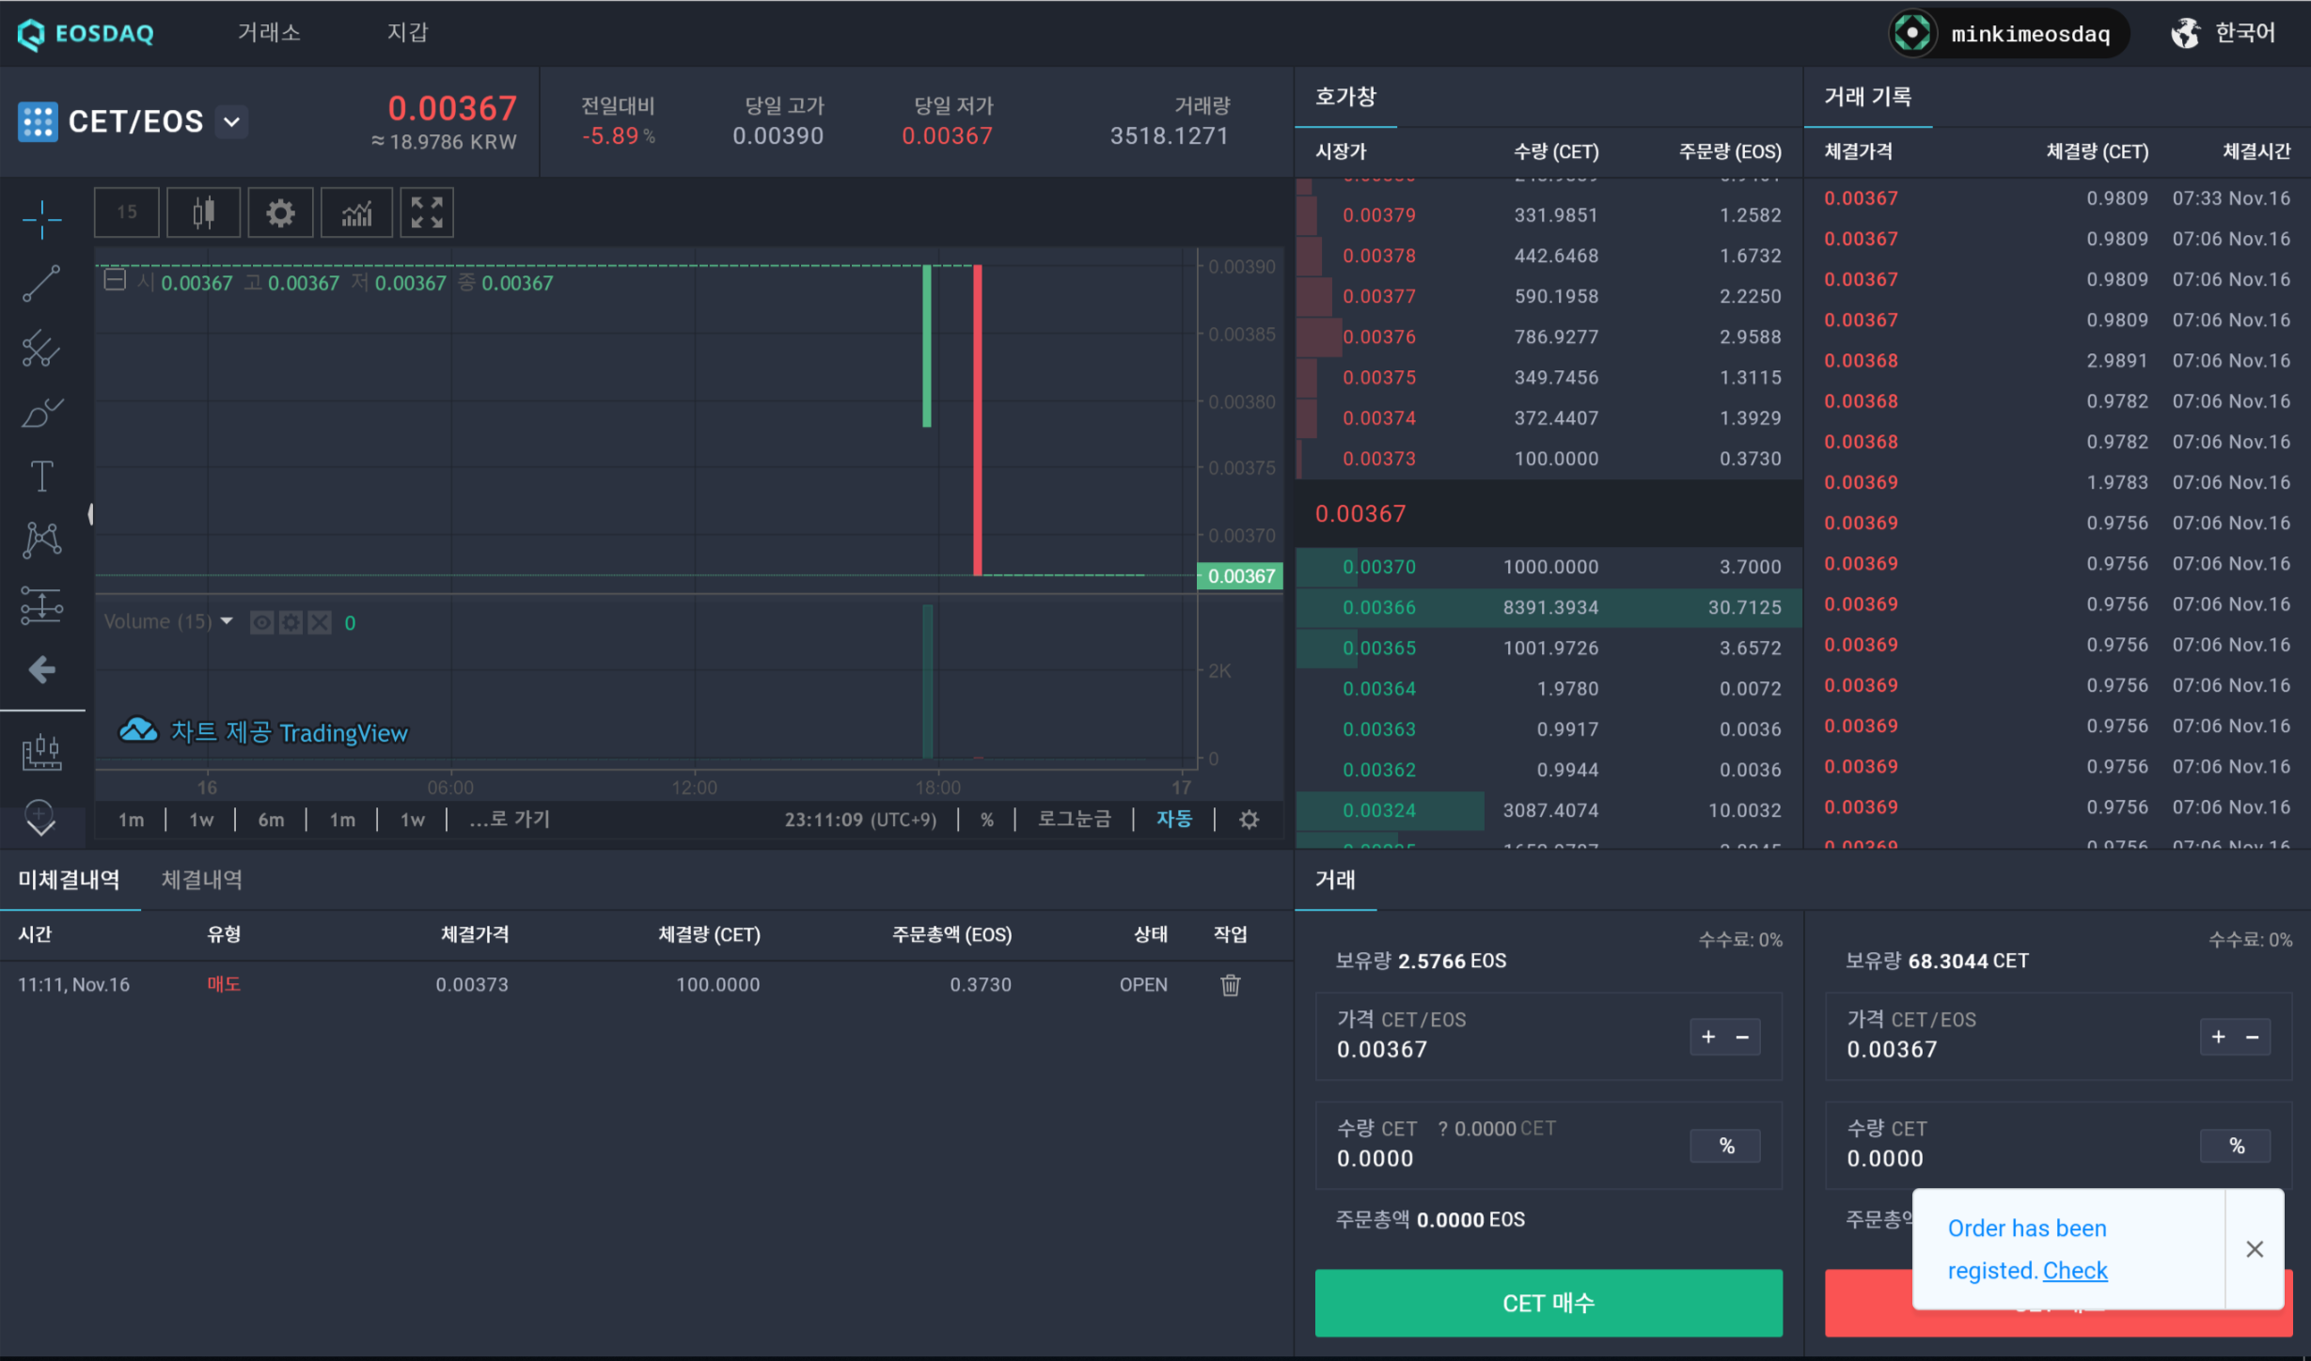Remove the Volume indicator
The image size is (2311, 1361).
click(320, 622)
